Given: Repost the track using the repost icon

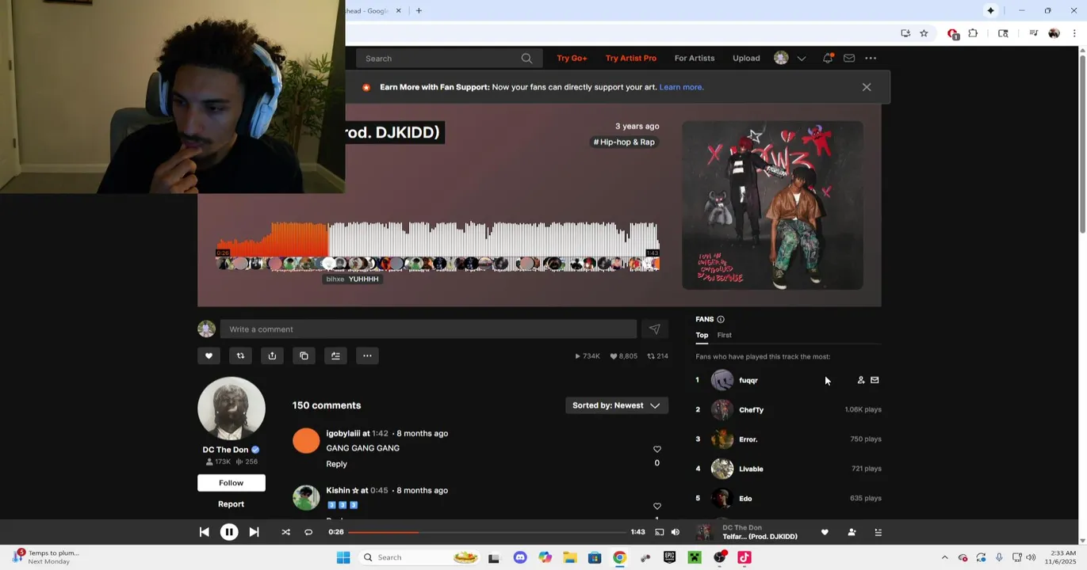Looking at the screenshot, I should [240, 355].
